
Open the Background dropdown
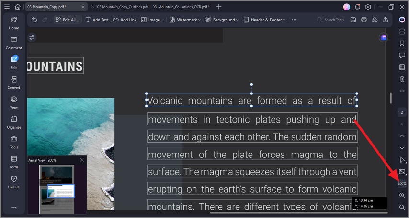[x=222, y=20]
